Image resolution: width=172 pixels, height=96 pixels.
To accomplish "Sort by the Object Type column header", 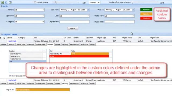I will [x=102, y=38].
